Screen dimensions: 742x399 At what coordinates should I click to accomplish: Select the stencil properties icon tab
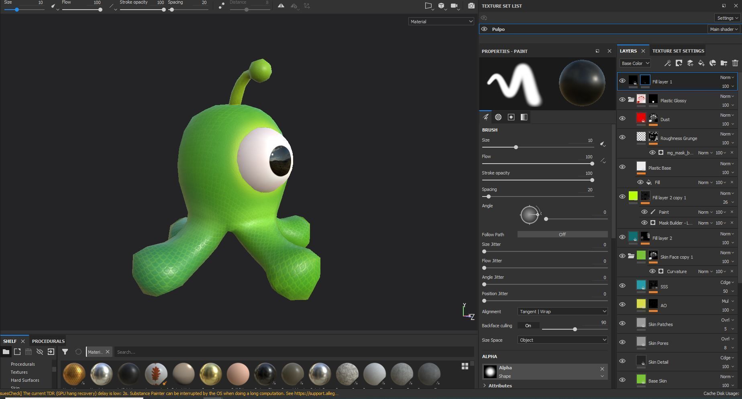[x=511, y=117]
